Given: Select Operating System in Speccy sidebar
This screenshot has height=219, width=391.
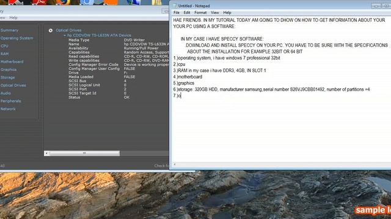Looking at the screenshot, I should (x=16, y=38).
